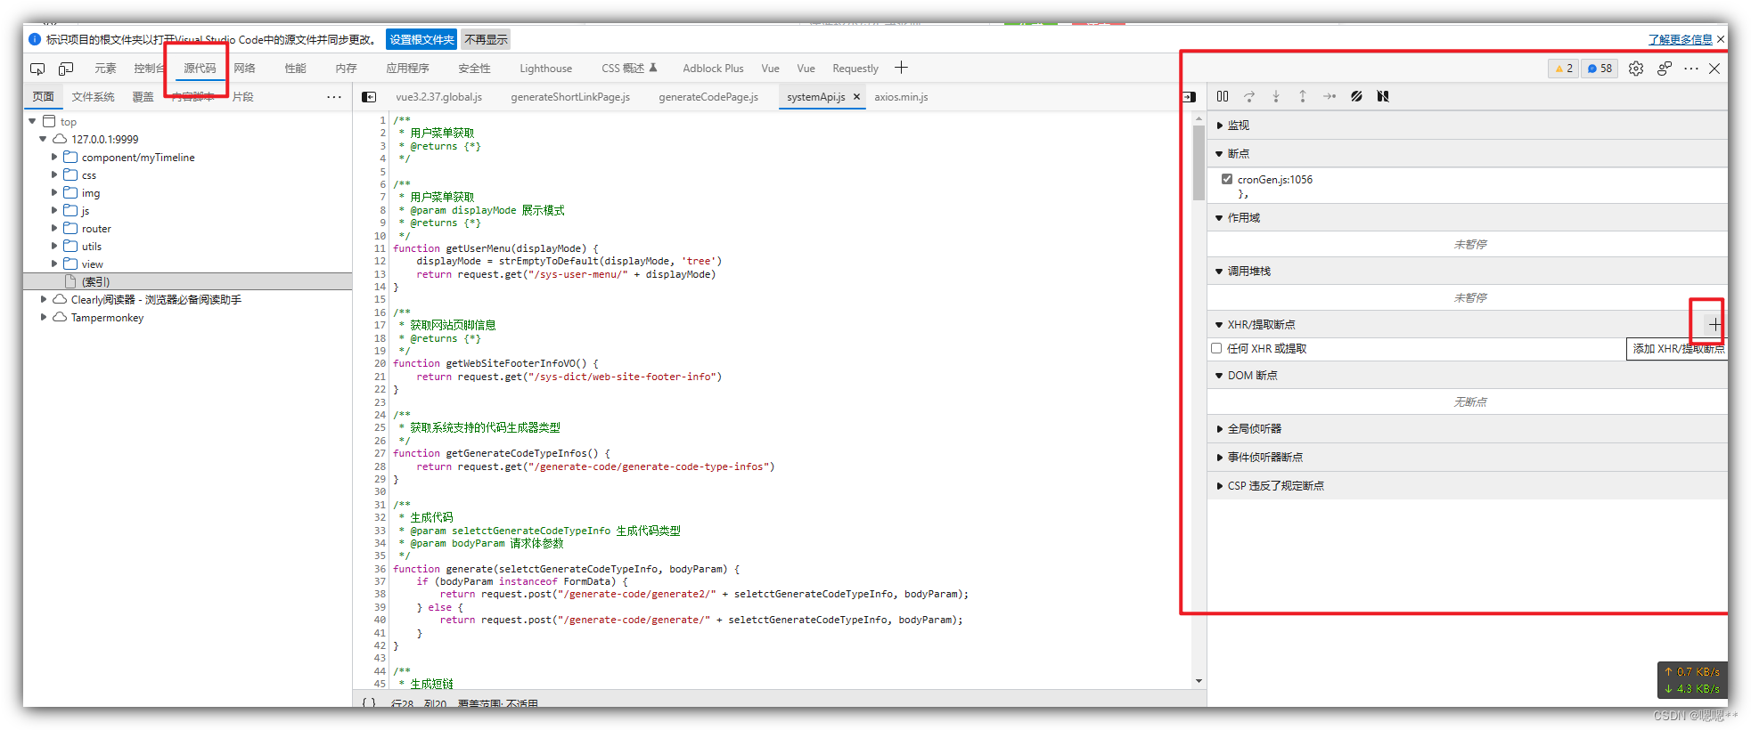The image size is (1751, 730).
Task: Close the systemApi.js file tab
Action: 856,97
